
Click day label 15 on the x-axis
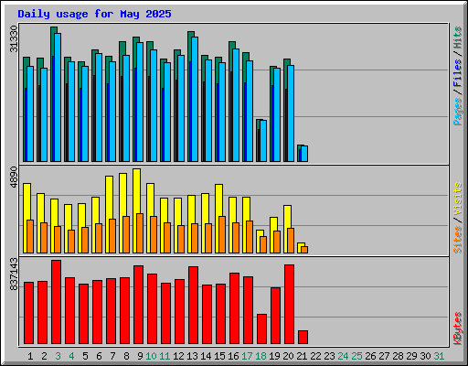(219, 356)
